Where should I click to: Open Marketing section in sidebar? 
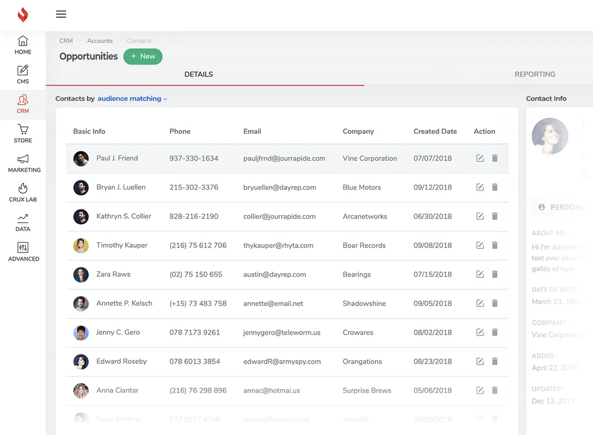coord(24,163)
